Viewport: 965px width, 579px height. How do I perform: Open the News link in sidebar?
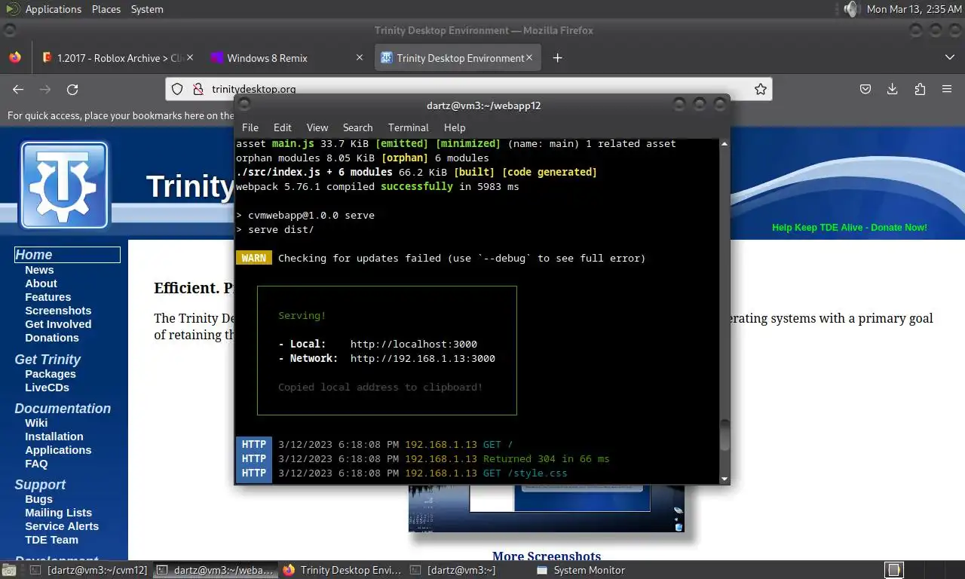[x=39, y=270]
